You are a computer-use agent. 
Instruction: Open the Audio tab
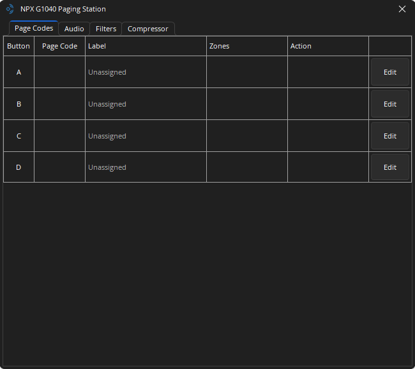(74, 29)
